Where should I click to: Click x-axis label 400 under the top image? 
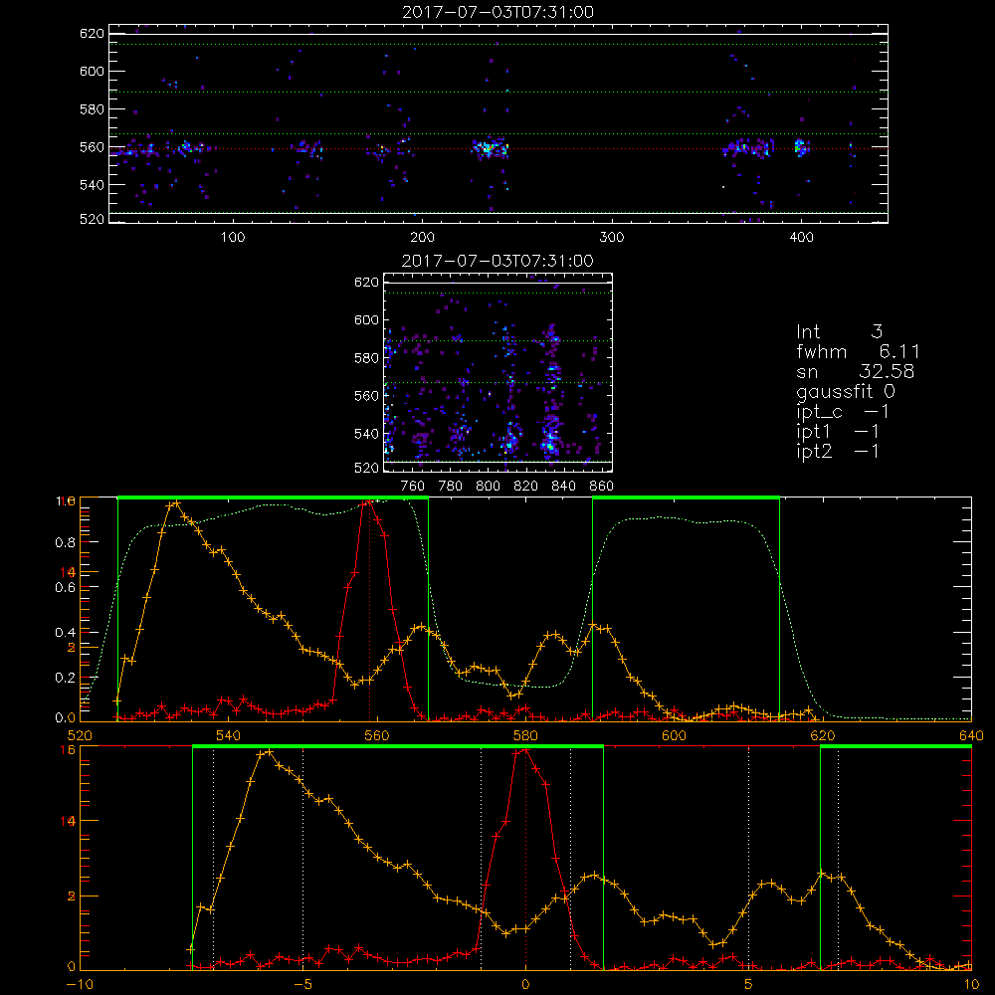coord(801,238)
